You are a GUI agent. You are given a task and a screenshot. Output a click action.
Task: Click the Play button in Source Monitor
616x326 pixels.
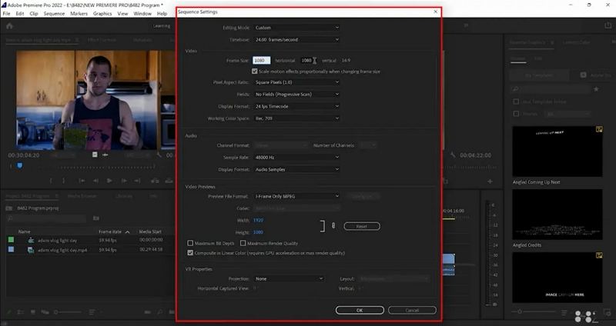tap(109, 181)
